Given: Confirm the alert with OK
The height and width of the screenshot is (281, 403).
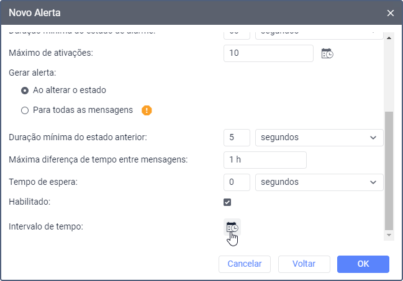Looking at the screenshot, I should click(x=363, y=264).
